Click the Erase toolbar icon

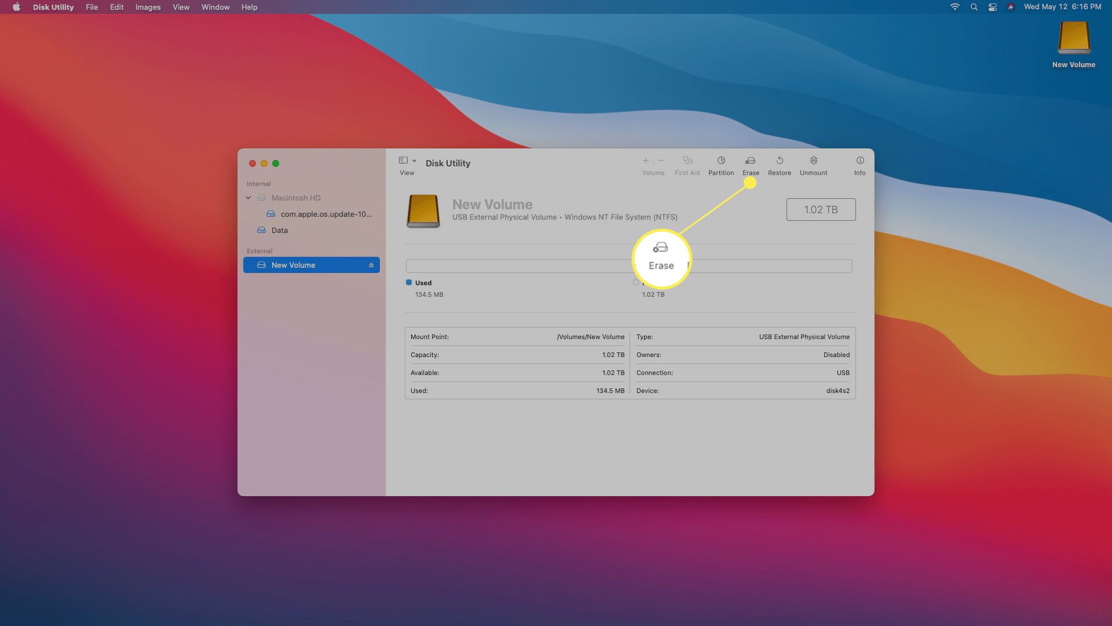pos(750,161)
